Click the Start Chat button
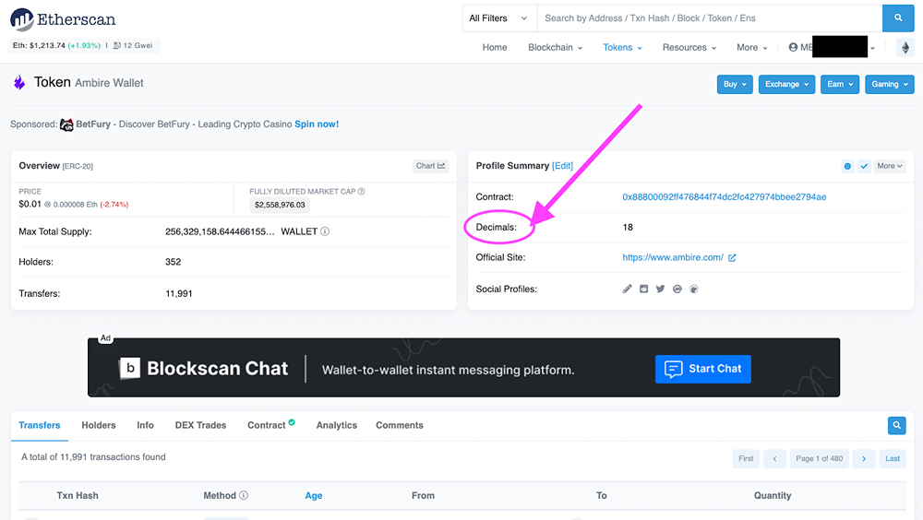 point(702,369)
